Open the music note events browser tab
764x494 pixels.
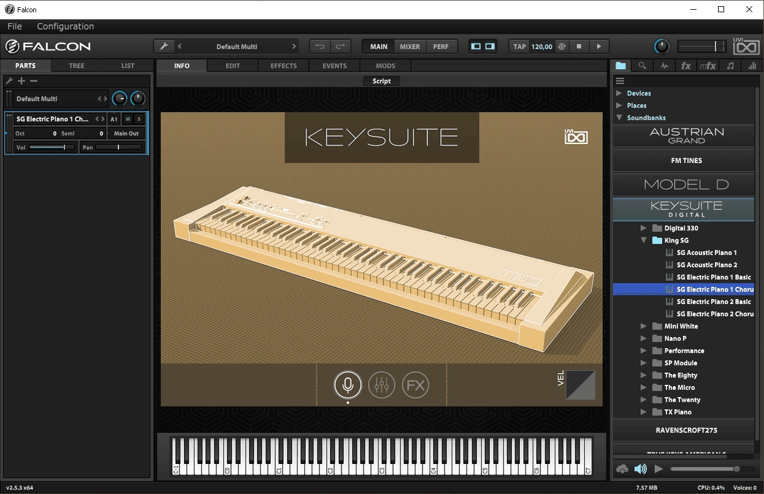pos(730,66)
